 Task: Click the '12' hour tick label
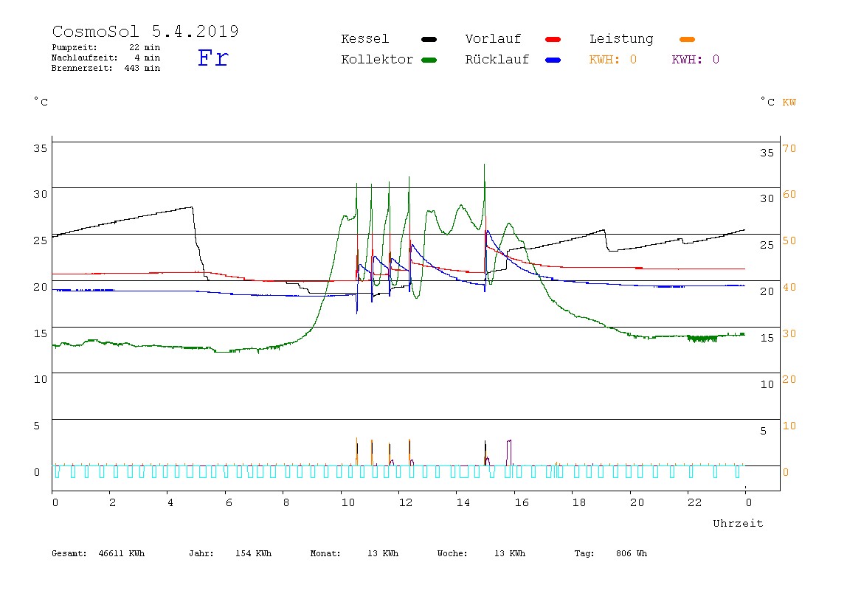[x=406, y=503]
